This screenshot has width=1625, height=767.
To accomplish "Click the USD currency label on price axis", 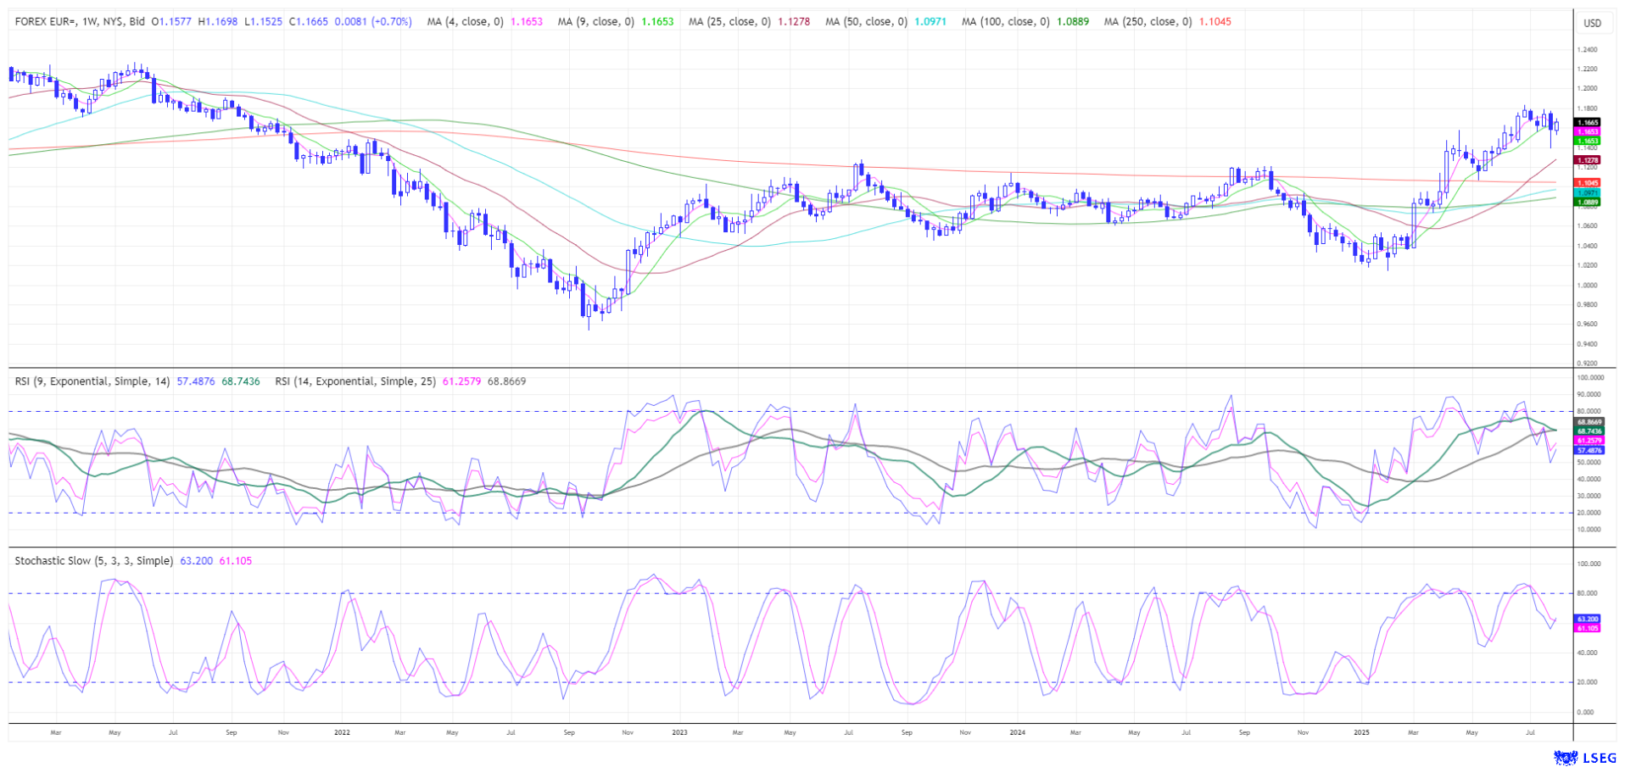I will (1592, 23).
